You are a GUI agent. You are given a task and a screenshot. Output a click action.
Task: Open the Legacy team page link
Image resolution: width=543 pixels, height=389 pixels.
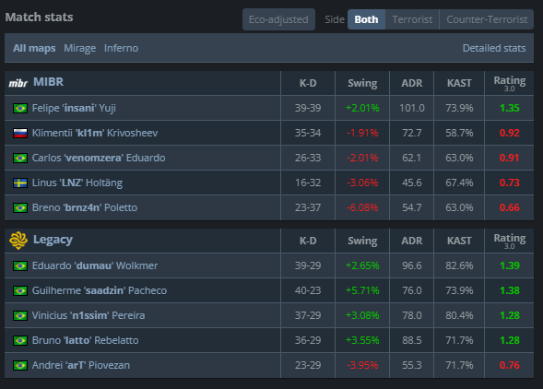point(53,240)
